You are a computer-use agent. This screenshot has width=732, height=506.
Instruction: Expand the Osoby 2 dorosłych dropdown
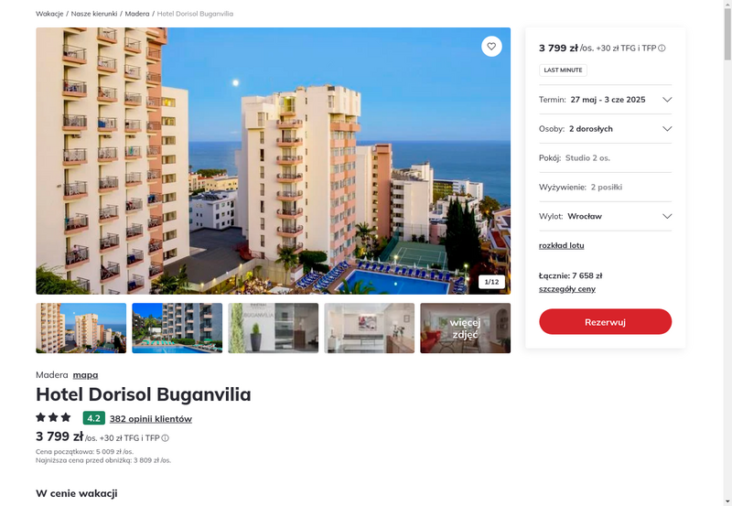[605, 129]
